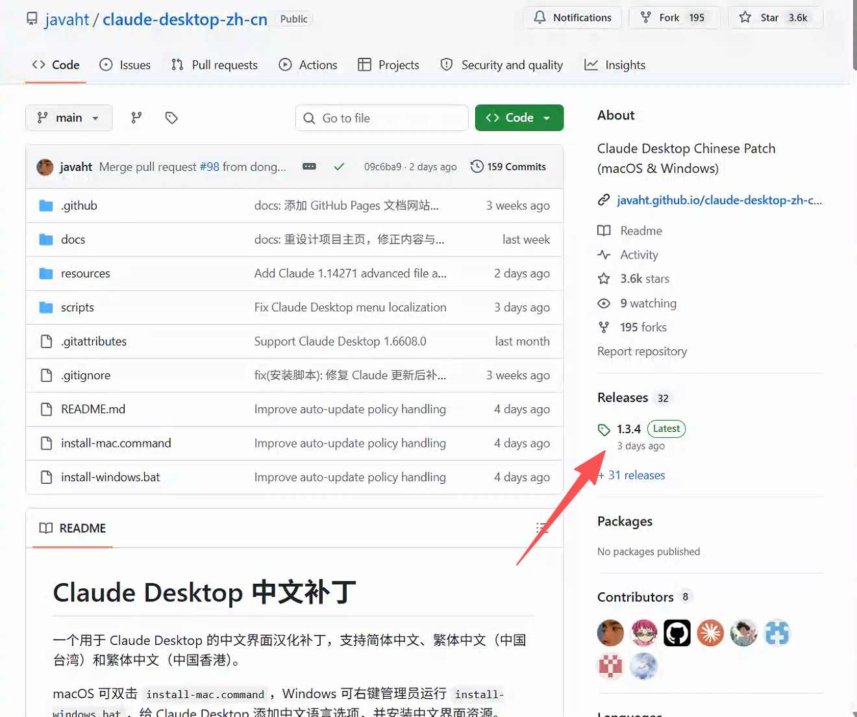The height and width of the screenshot is (717, 857).
Task: Open the Contributors heading link
Action: [x=636, y=597]
